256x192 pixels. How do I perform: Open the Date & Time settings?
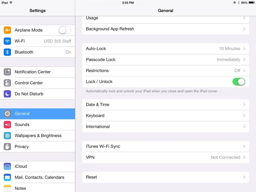coord(166,104)
